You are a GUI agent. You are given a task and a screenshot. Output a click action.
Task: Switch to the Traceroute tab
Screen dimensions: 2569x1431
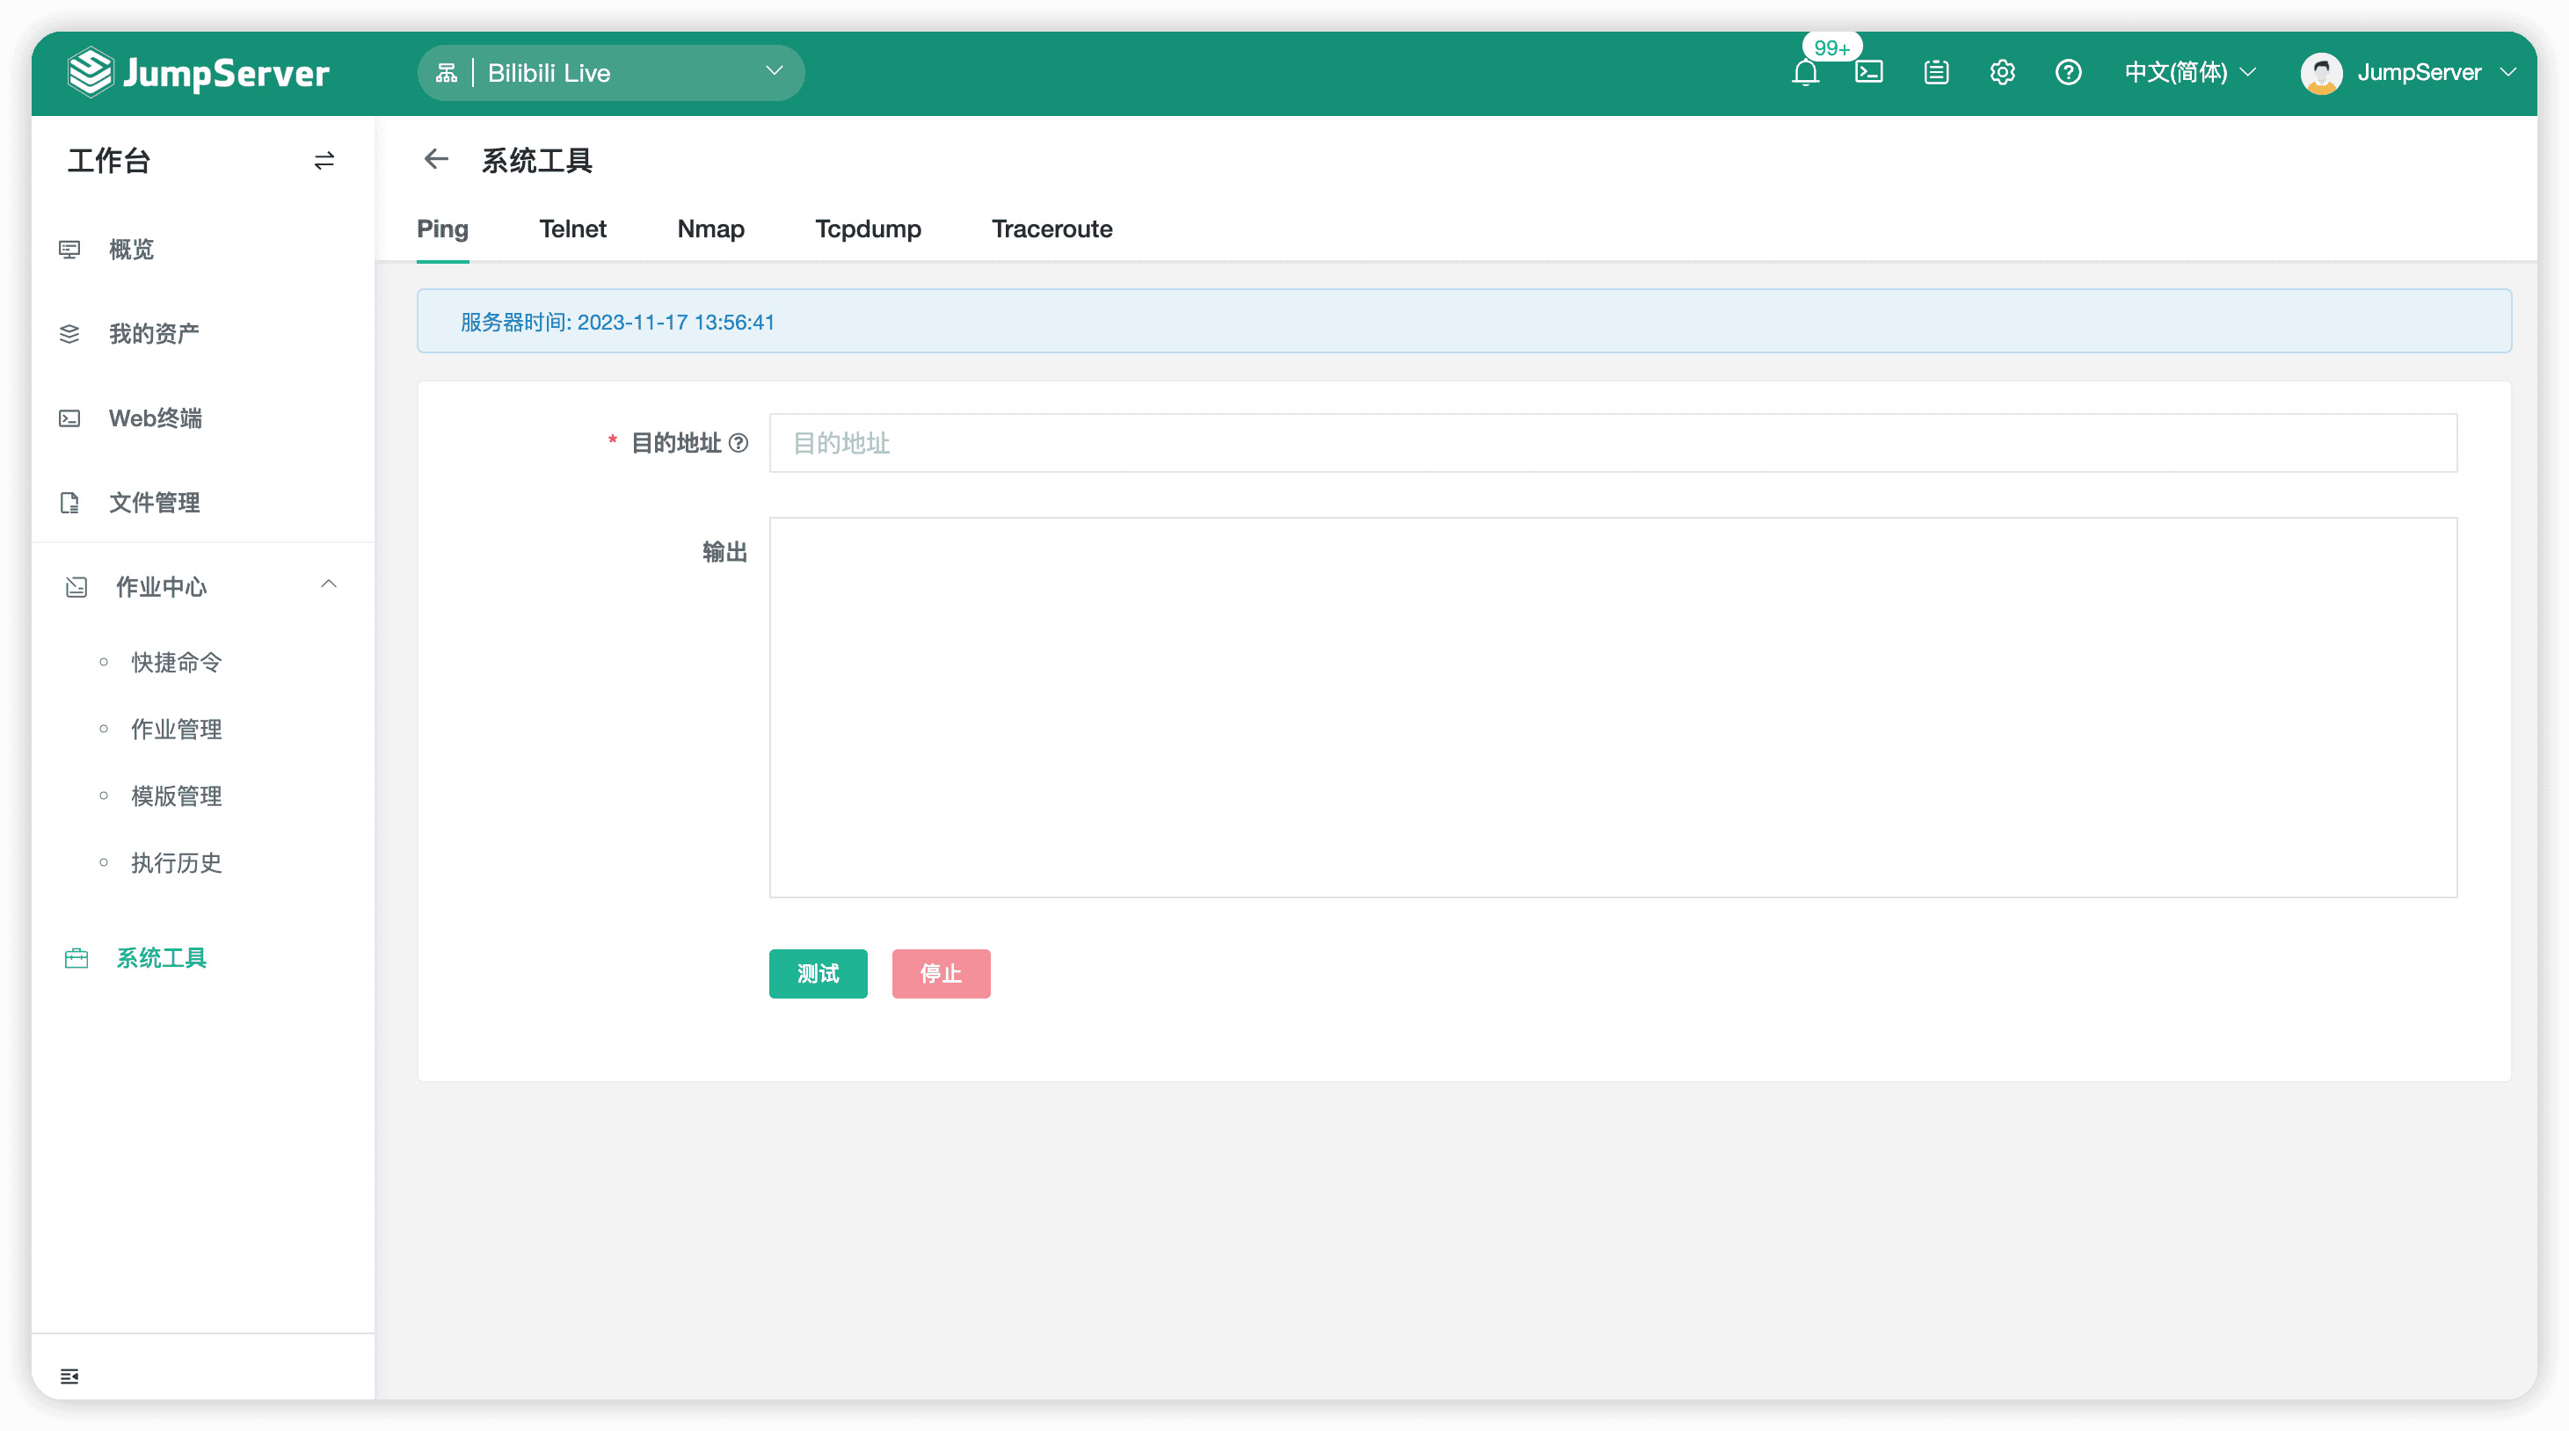point(1052,229)
